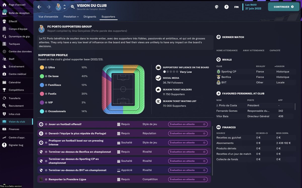The height and width of the screenshot is (188, 302).
Task: Open Boîte de réception inbox icon
Action: point(4,13)
